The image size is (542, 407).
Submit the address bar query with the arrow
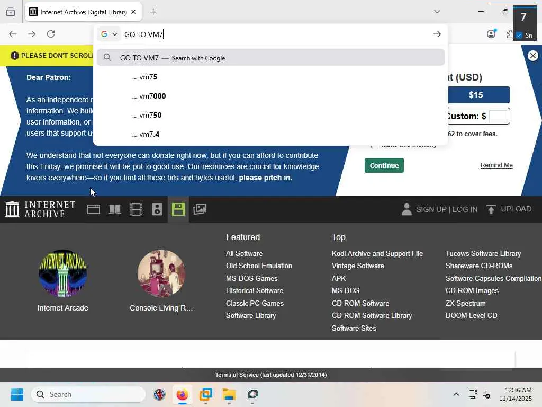[437, 34]
